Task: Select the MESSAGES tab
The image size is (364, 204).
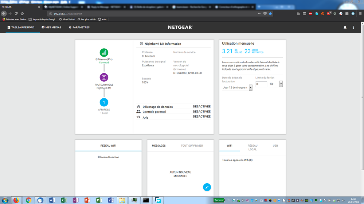Action: click(x=159, y=146)
